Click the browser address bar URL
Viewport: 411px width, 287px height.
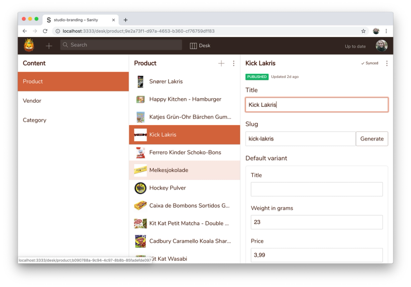pos(139,31)
